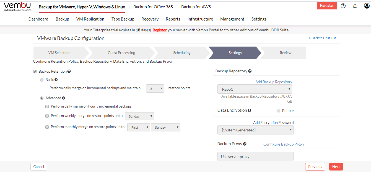This screenshot has width=371, height=173.
Task: Go to the Guest Processing wizard step
Action: pyautogui.click(x=121, y=53)
